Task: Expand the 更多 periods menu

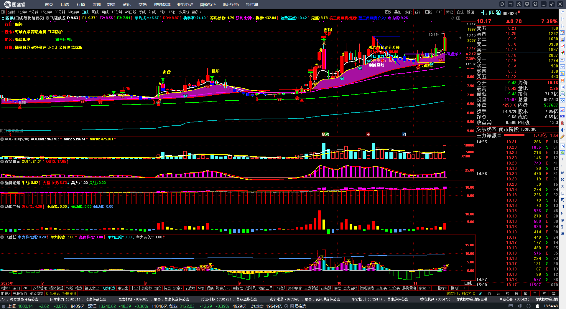Action: 197,12
